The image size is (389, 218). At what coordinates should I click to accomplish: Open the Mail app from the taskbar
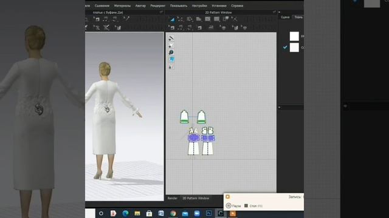[x=185, y=214]
